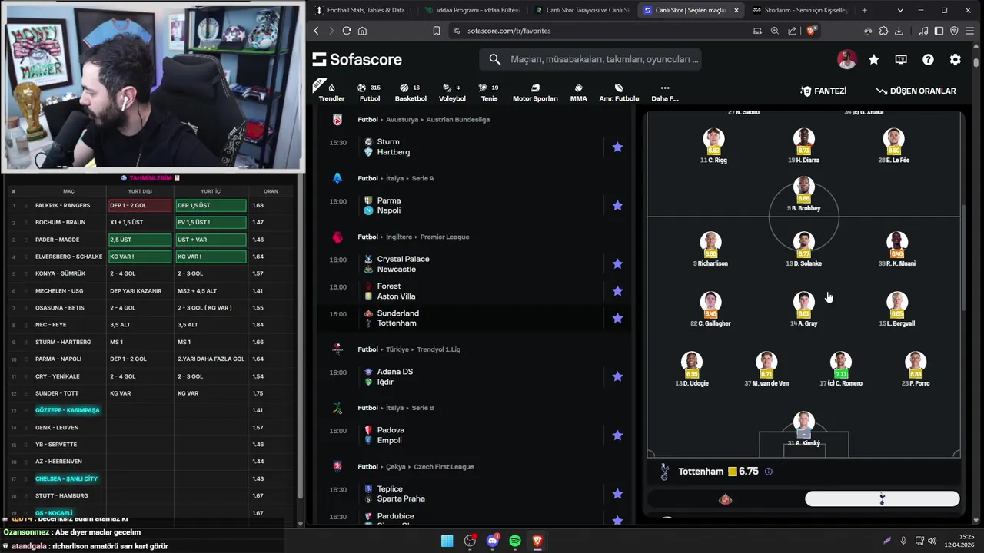Unfavorite the Forest - Aston Villa star

pos(617,291)
